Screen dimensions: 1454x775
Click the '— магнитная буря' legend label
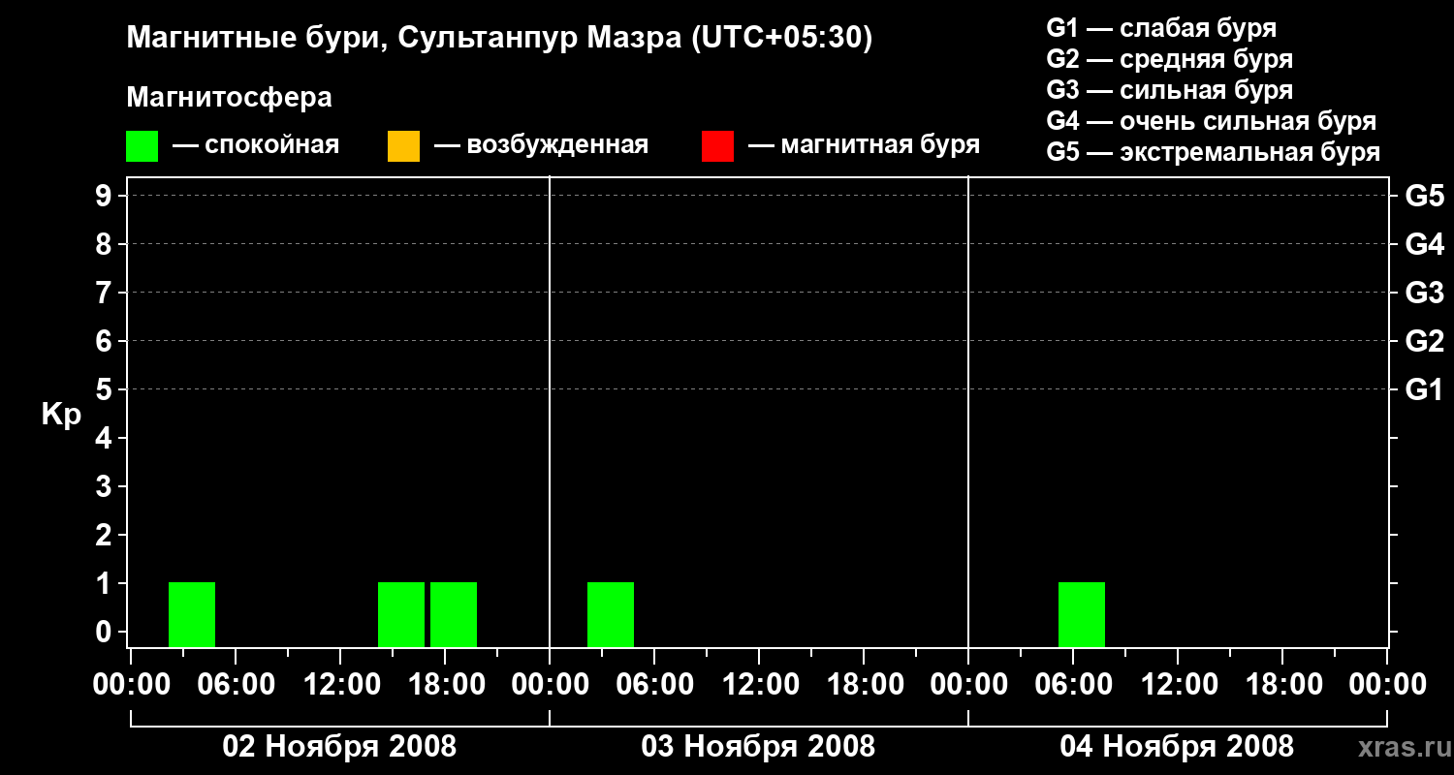(x=865, y=146)
